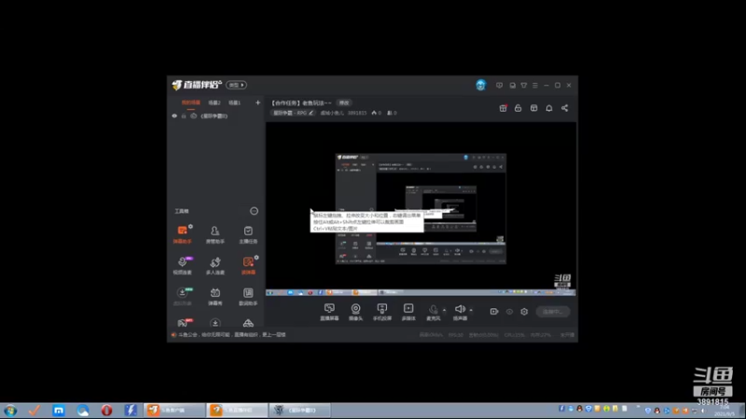The height and width of the screenshot is (419, 746).
Task: Edit the RPG category tag with pencil
Action: coord(293,113)
